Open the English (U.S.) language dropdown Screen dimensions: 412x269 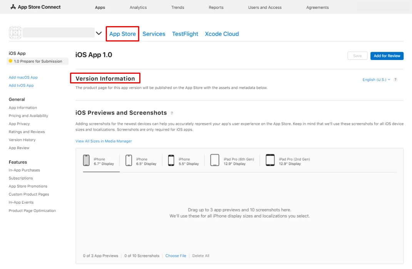click(376, 80)
